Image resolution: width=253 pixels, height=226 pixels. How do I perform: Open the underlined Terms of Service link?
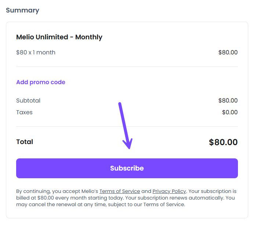pyautogui.click(x=120, y=191)
